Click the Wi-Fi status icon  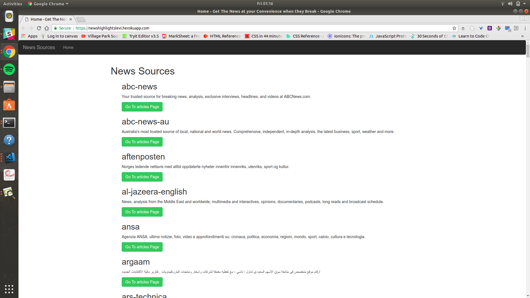[502, 4]
